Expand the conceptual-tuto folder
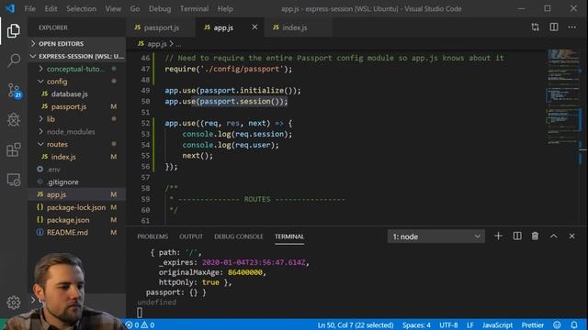The image size is (588, 330). point(77,69)
